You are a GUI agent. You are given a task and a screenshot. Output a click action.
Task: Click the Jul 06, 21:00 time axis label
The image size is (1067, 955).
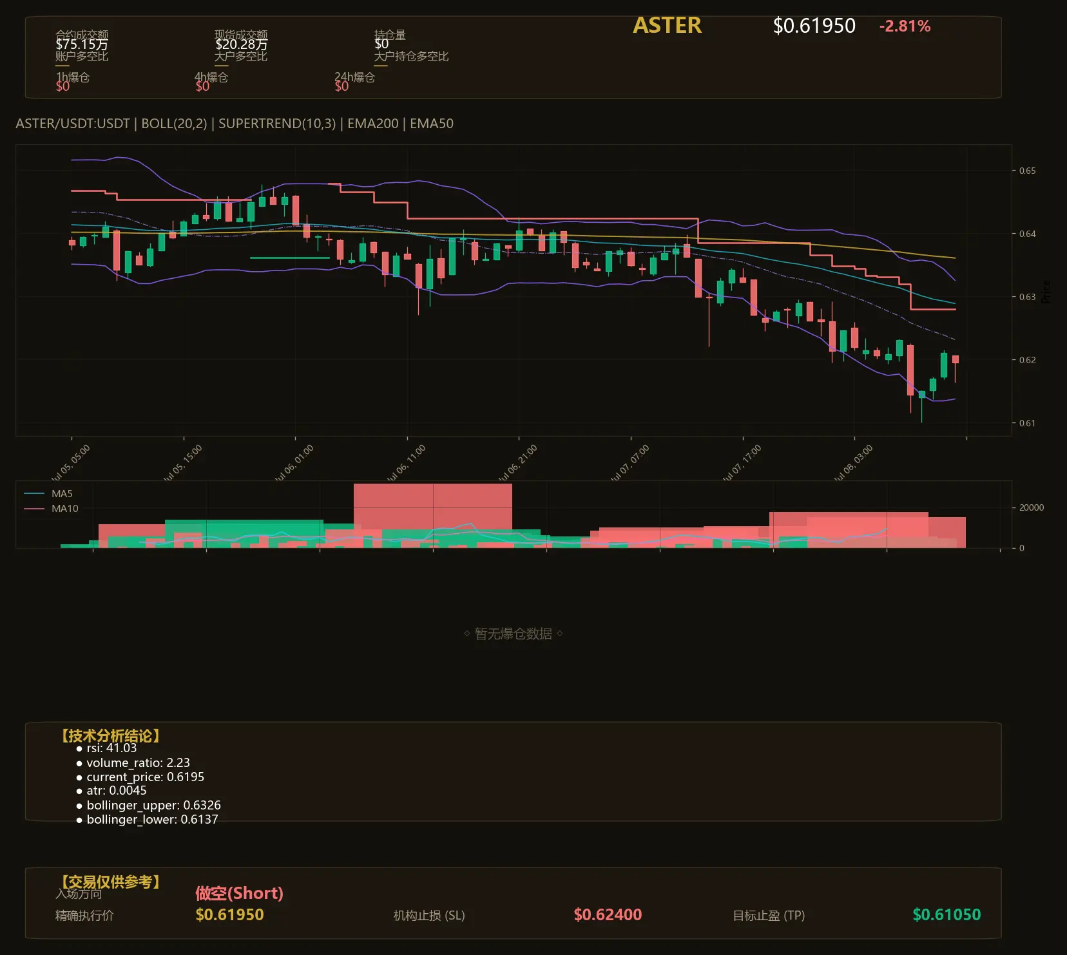coord(518,462)
